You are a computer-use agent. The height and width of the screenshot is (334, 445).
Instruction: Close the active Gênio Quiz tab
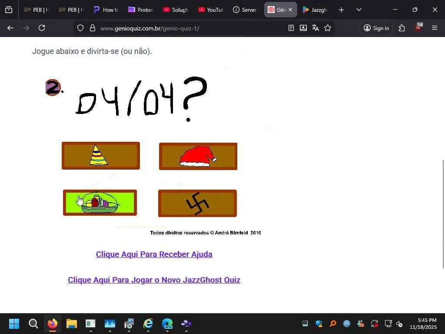pyautogui.click(x=290, y=10)
